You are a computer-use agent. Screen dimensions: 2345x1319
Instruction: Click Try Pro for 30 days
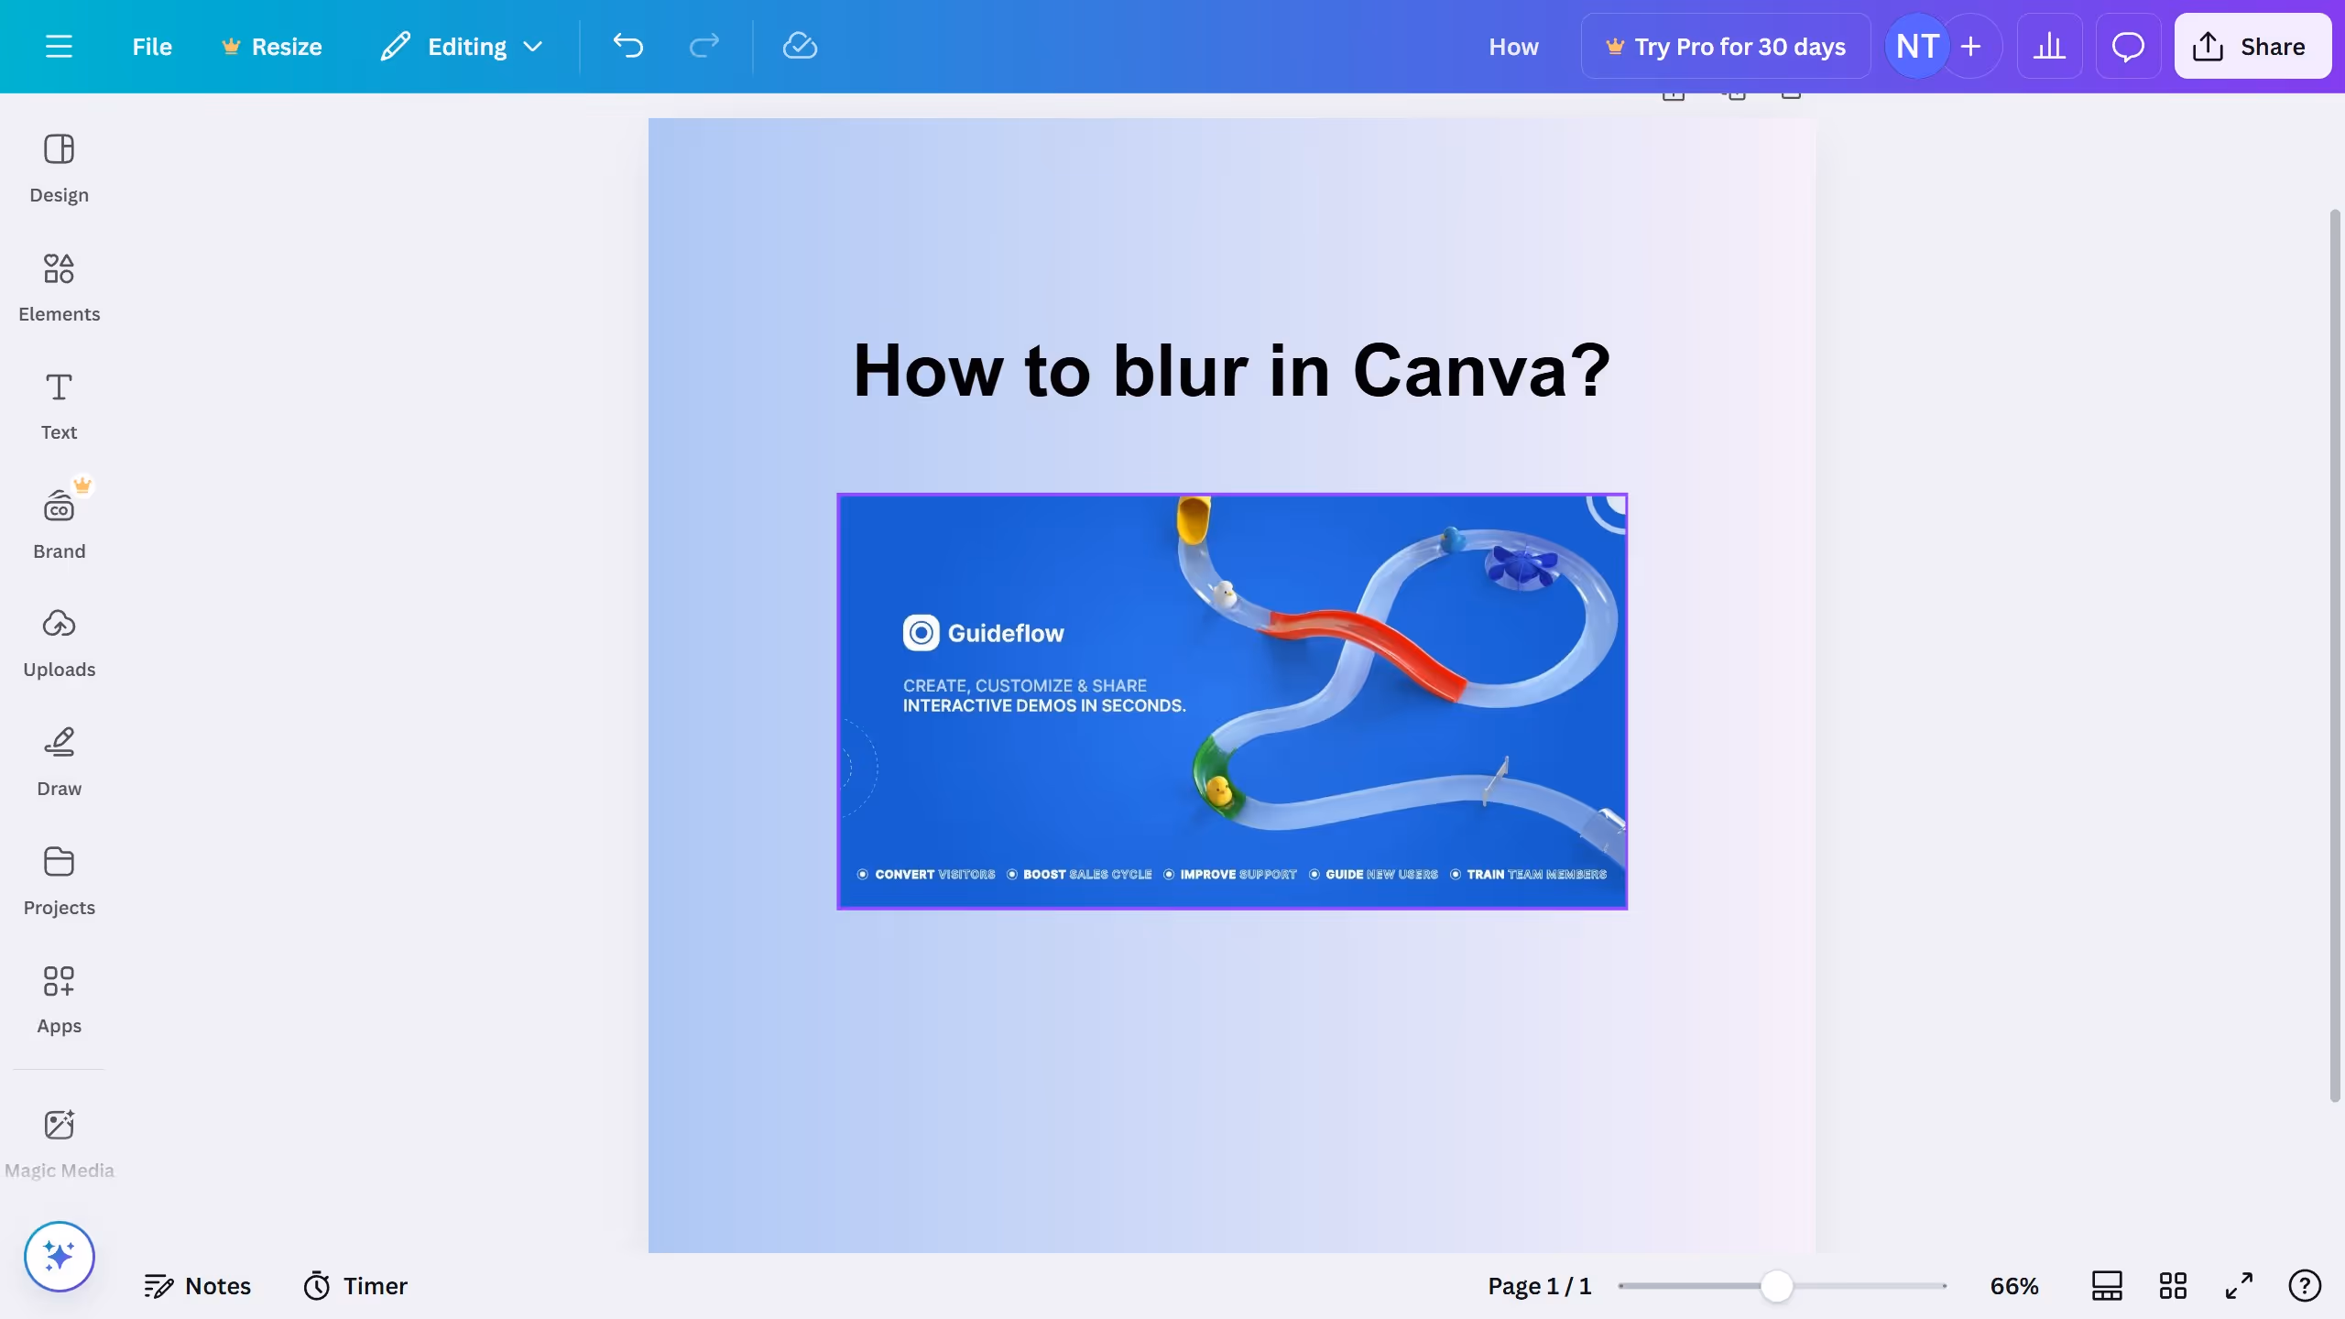coord(1726,46)
